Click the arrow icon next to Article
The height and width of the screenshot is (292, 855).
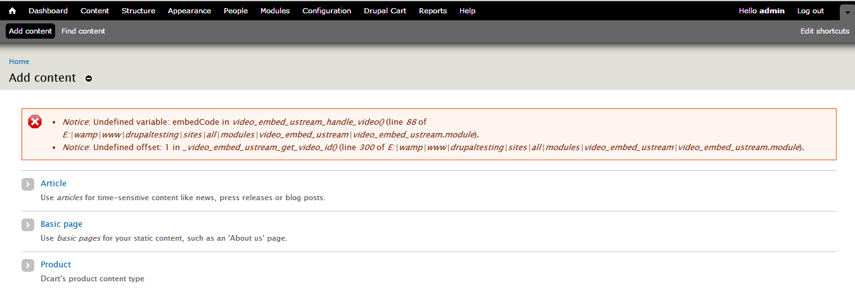[28, 184]
